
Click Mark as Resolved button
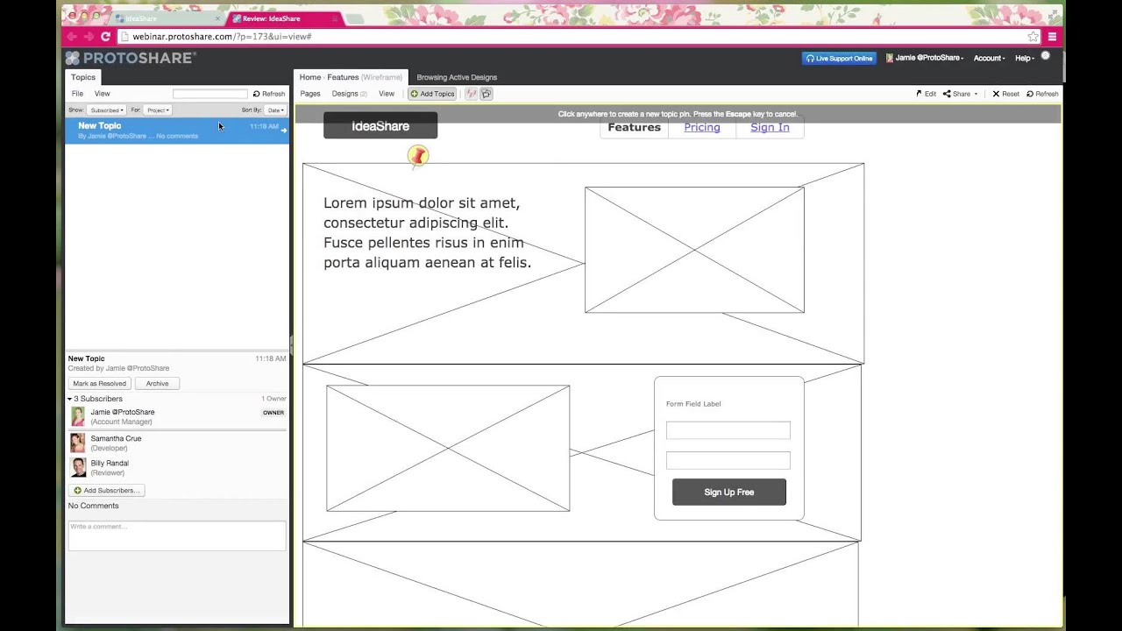[x=100, y=383]
